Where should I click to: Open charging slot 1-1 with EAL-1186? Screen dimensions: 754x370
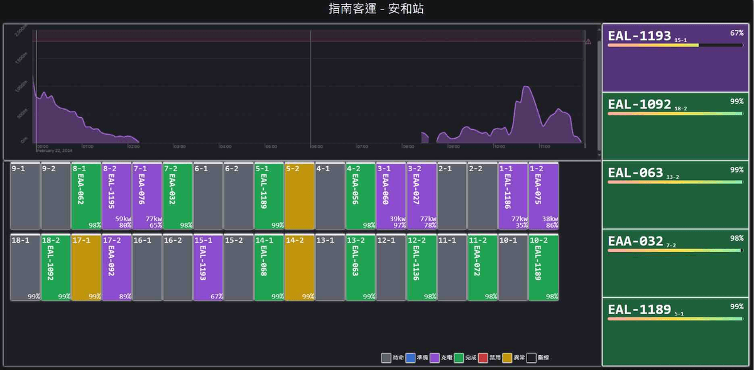[513, 196]
